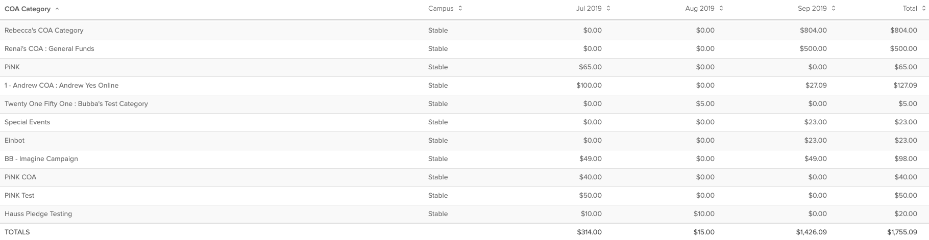929x240 pixels.
Task: Click sort arrow next to COA Category
Action: click(x=57, y=9)
